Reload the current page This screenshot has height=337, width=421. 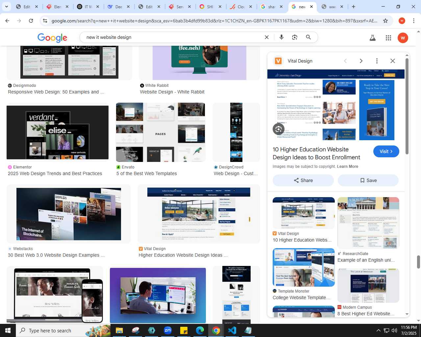point(31,21)
